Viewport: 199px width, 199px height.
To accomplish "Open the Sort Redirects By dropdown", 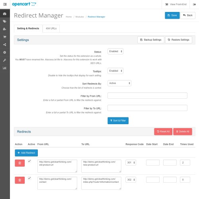I will (119, 83).
